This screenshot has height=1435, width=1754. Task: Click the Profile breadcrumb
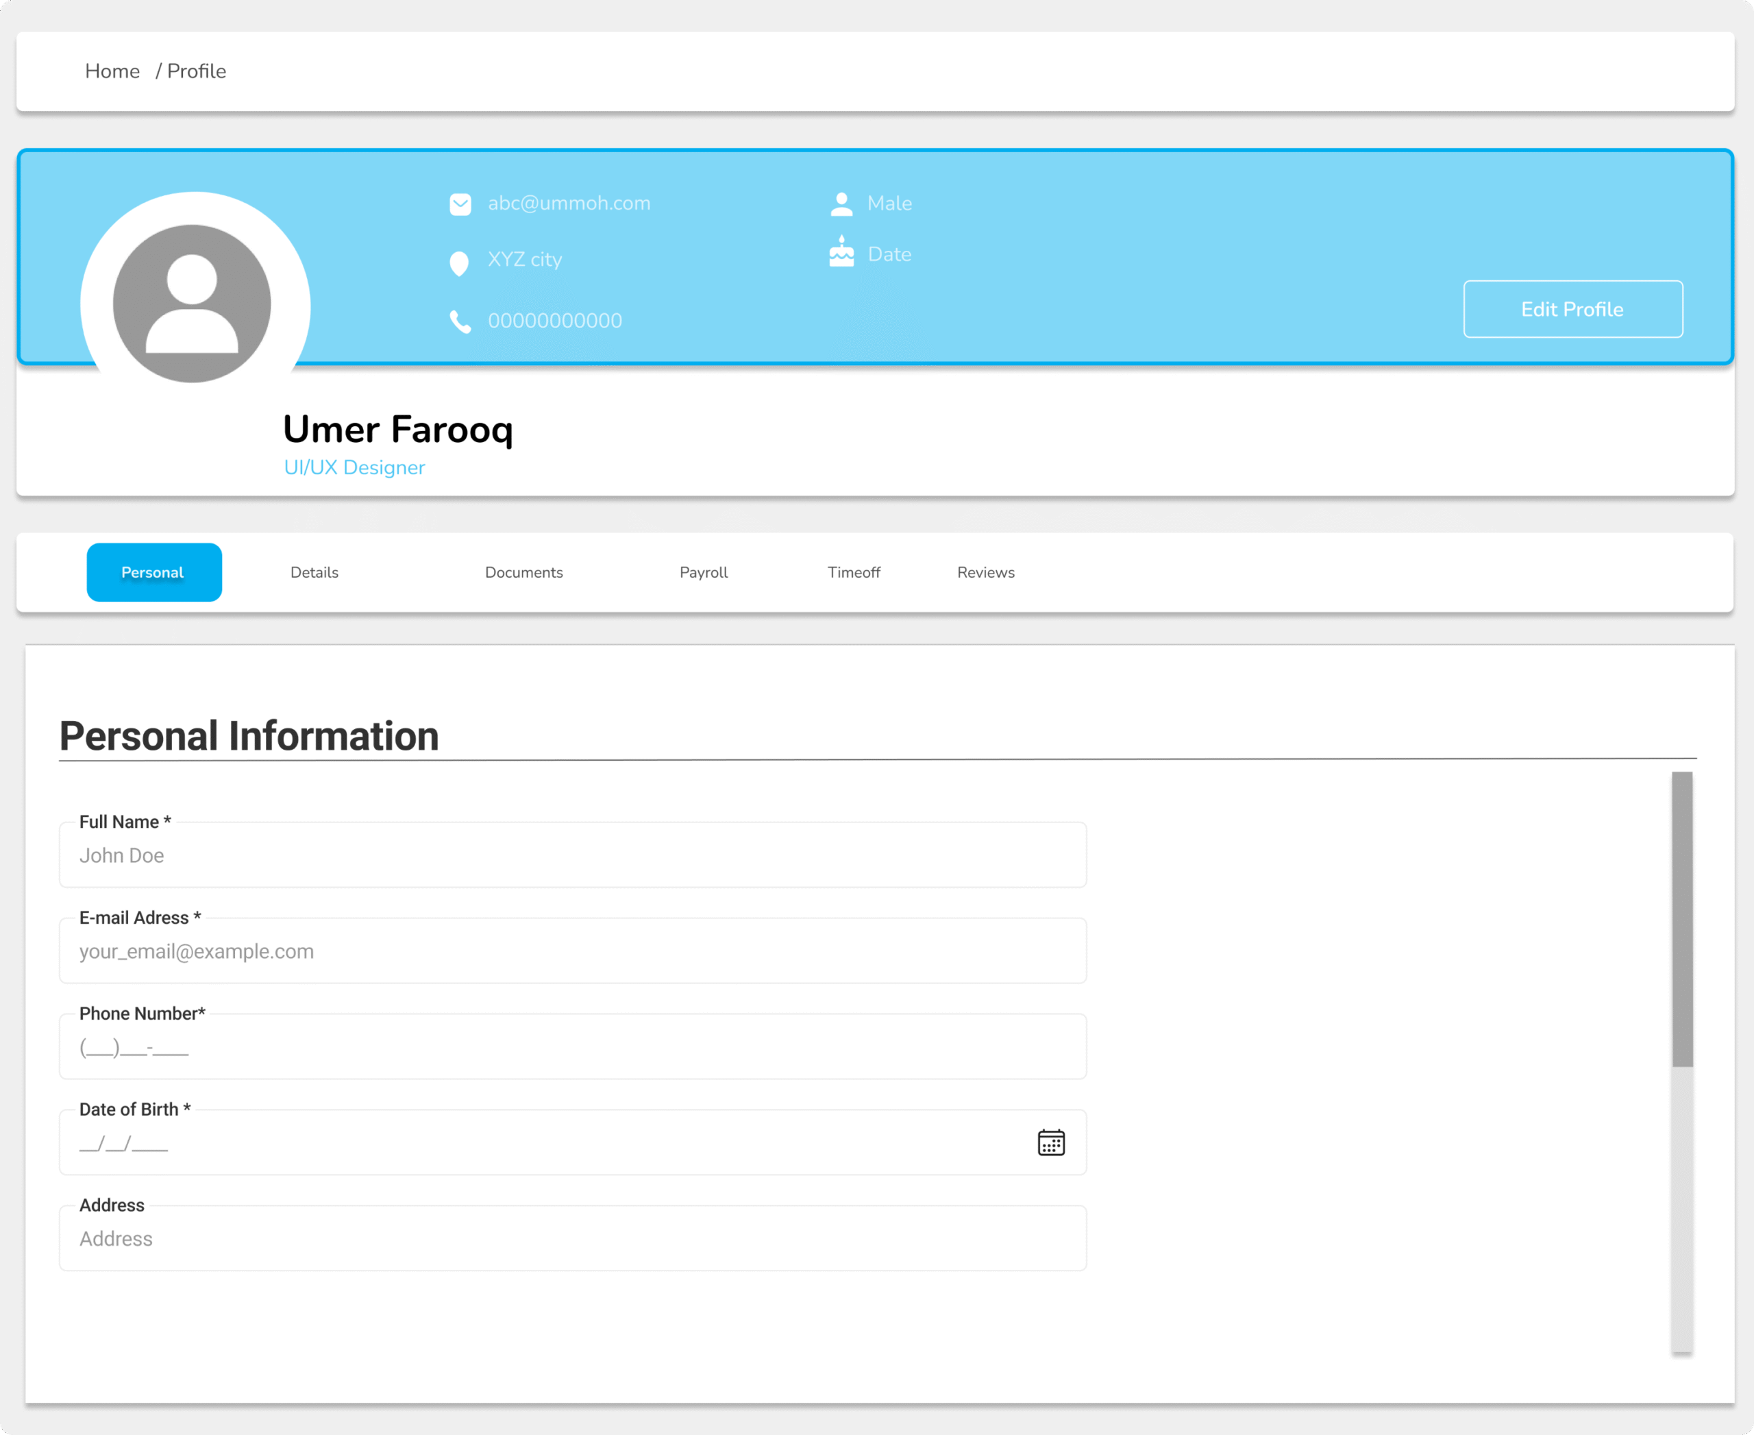[x=197, y=71]
